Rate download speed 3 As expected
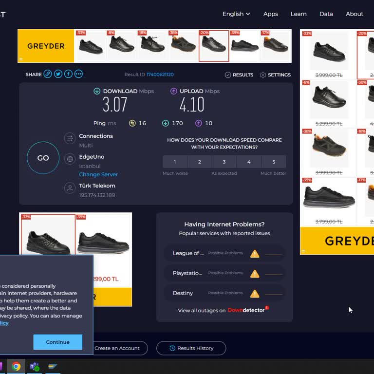Image resolution: width=374 pixels, height=374 pixels. [224, 162]
